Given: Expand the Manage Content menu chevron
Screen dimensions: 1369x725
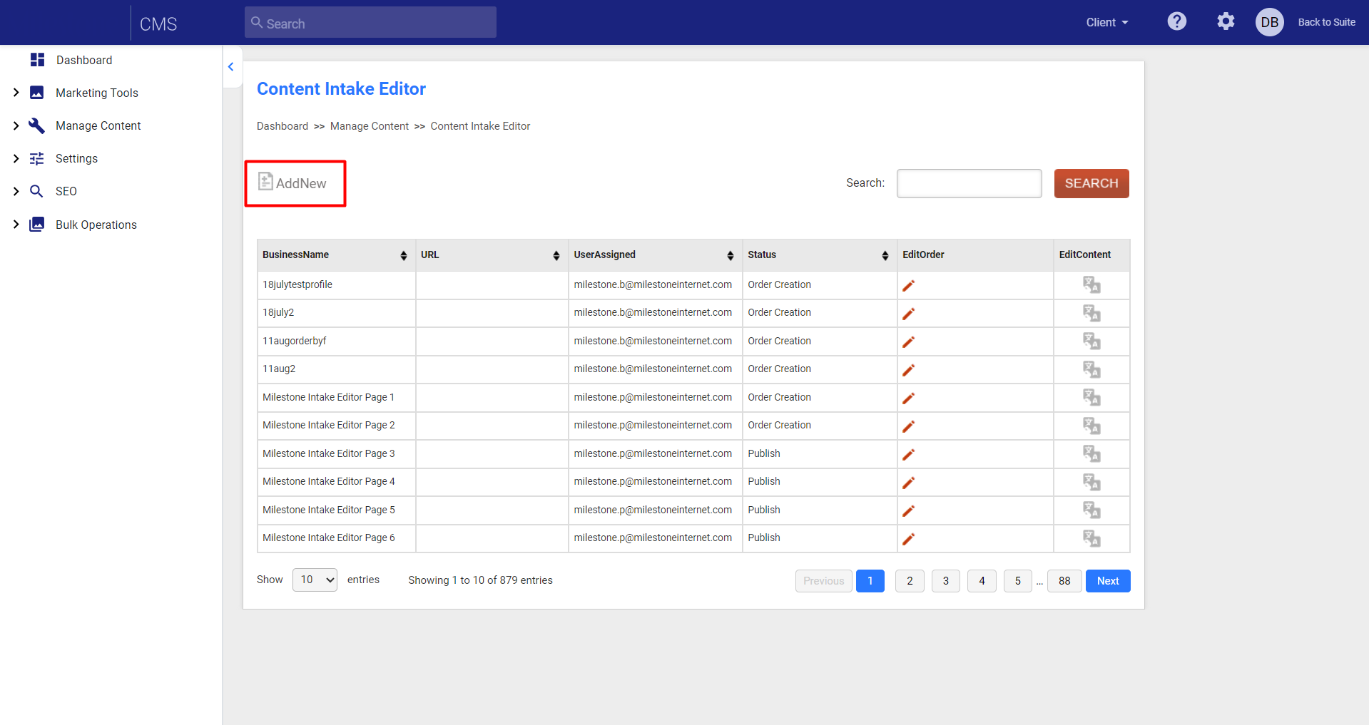Looking at the screenshot, I should [x=16, y=125].
